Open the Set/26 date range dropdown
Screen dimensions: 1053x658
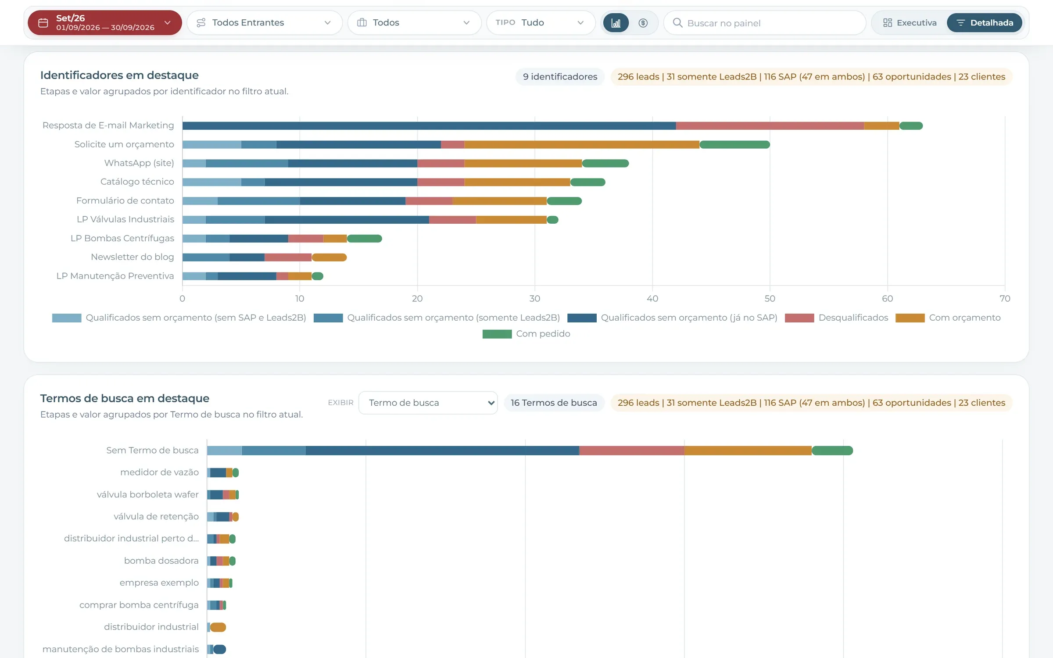pyautogui.click(x=105, y=23)
